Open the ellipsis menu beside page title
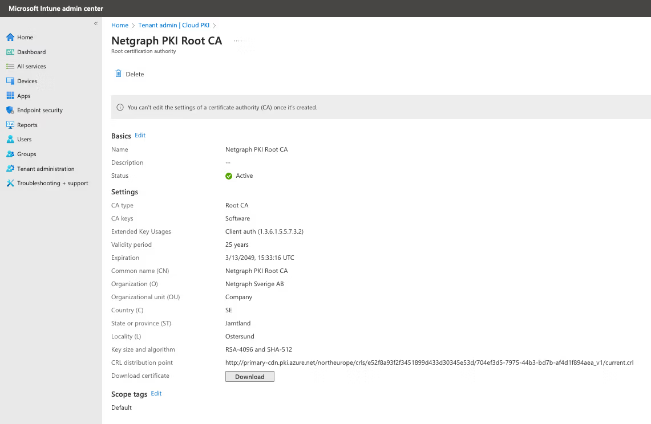 (x=236, y=40)
